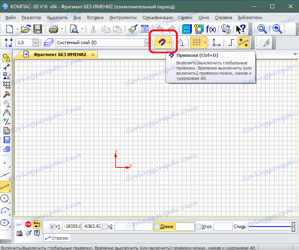Toggle orthogonal drawing mode icon

tap(231, 42)
